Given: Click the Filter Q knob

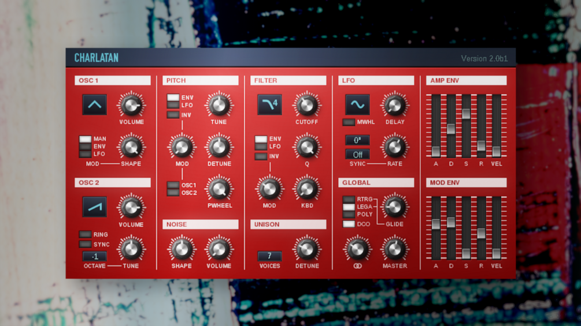Looking at the screenshot, I should tap(307, 147).
